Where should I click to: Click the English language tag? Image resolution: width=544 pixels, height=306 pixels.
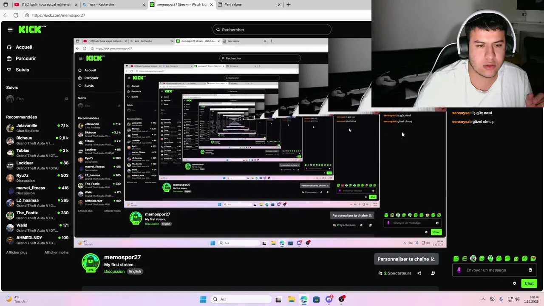click(x=135, y=272)
